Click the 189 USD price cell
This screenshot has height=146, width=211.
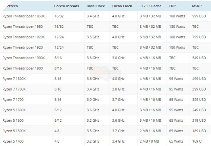tap(199, 131)
